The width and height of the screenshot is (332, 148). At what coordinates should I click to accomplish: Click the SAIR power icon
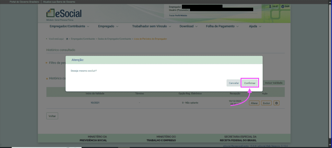[x=283, y=6]
